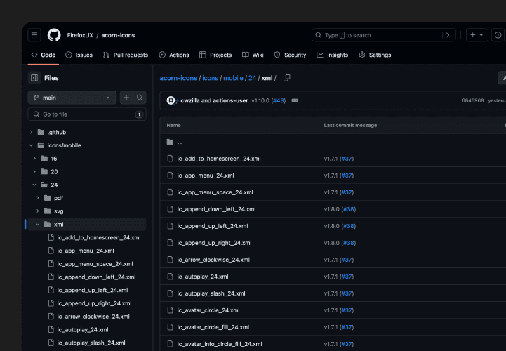This screenshot has width=506, height=351.
Task: Open ic_arrow_clockwise_24.xml in the file table
Action: click(x=213, y=260)
